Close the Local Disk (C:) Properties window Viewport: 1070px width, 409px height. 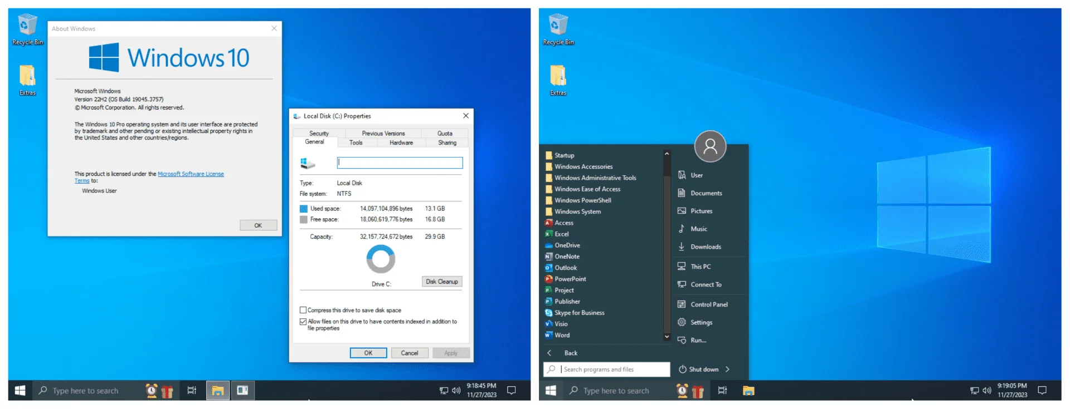coord(466,116)
